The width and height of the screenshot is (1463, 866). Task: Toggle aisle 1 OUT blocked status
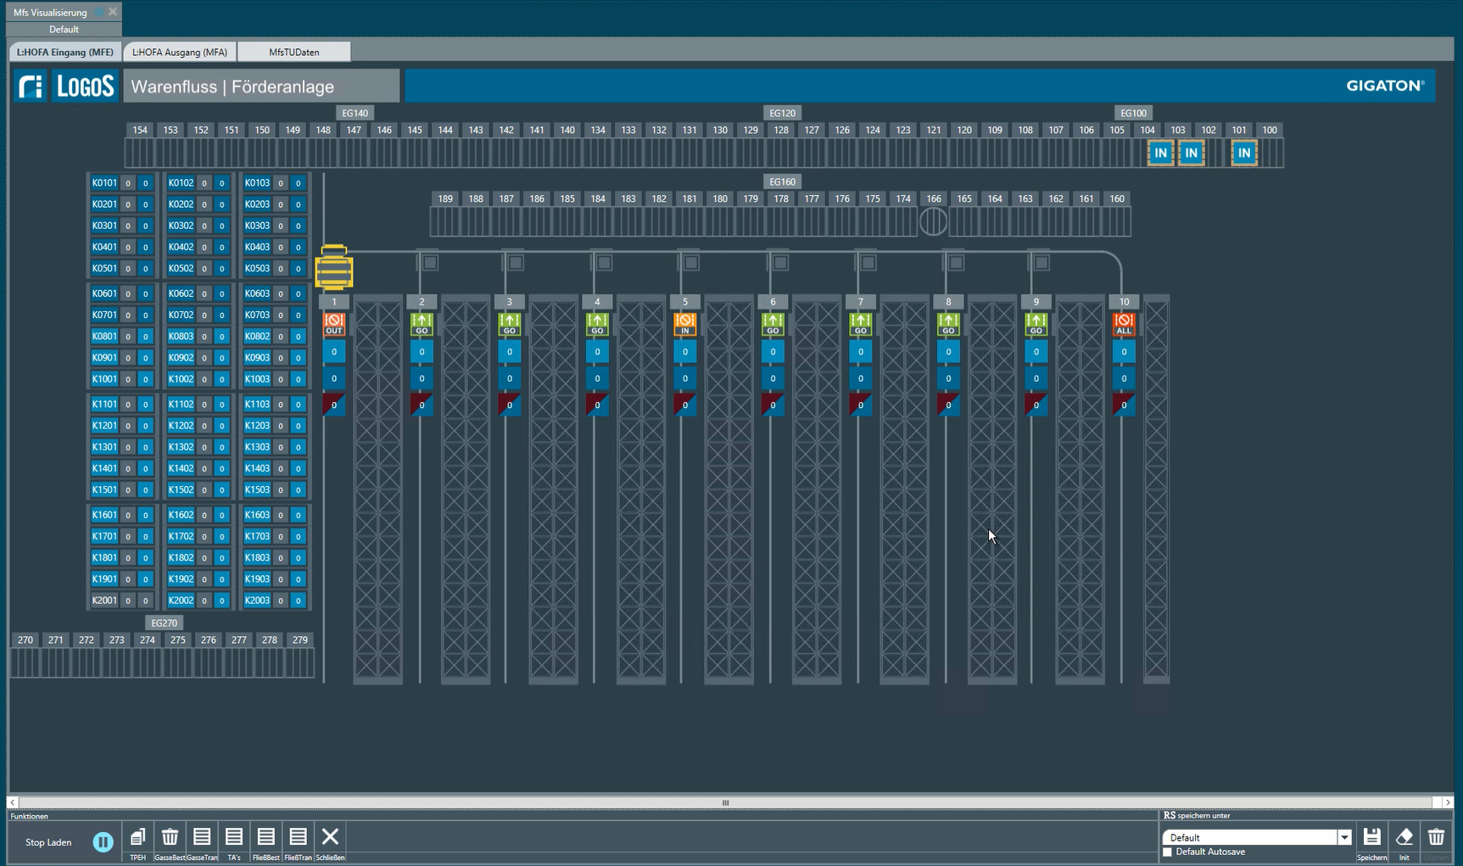pos(334,324)
